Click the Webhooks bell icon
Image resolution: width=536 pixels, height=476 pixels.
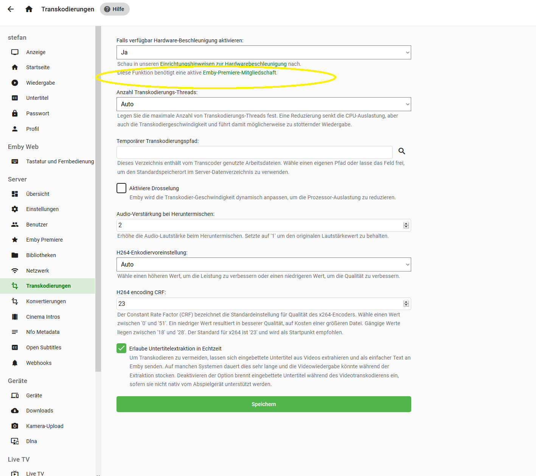(x=15, y=363)
